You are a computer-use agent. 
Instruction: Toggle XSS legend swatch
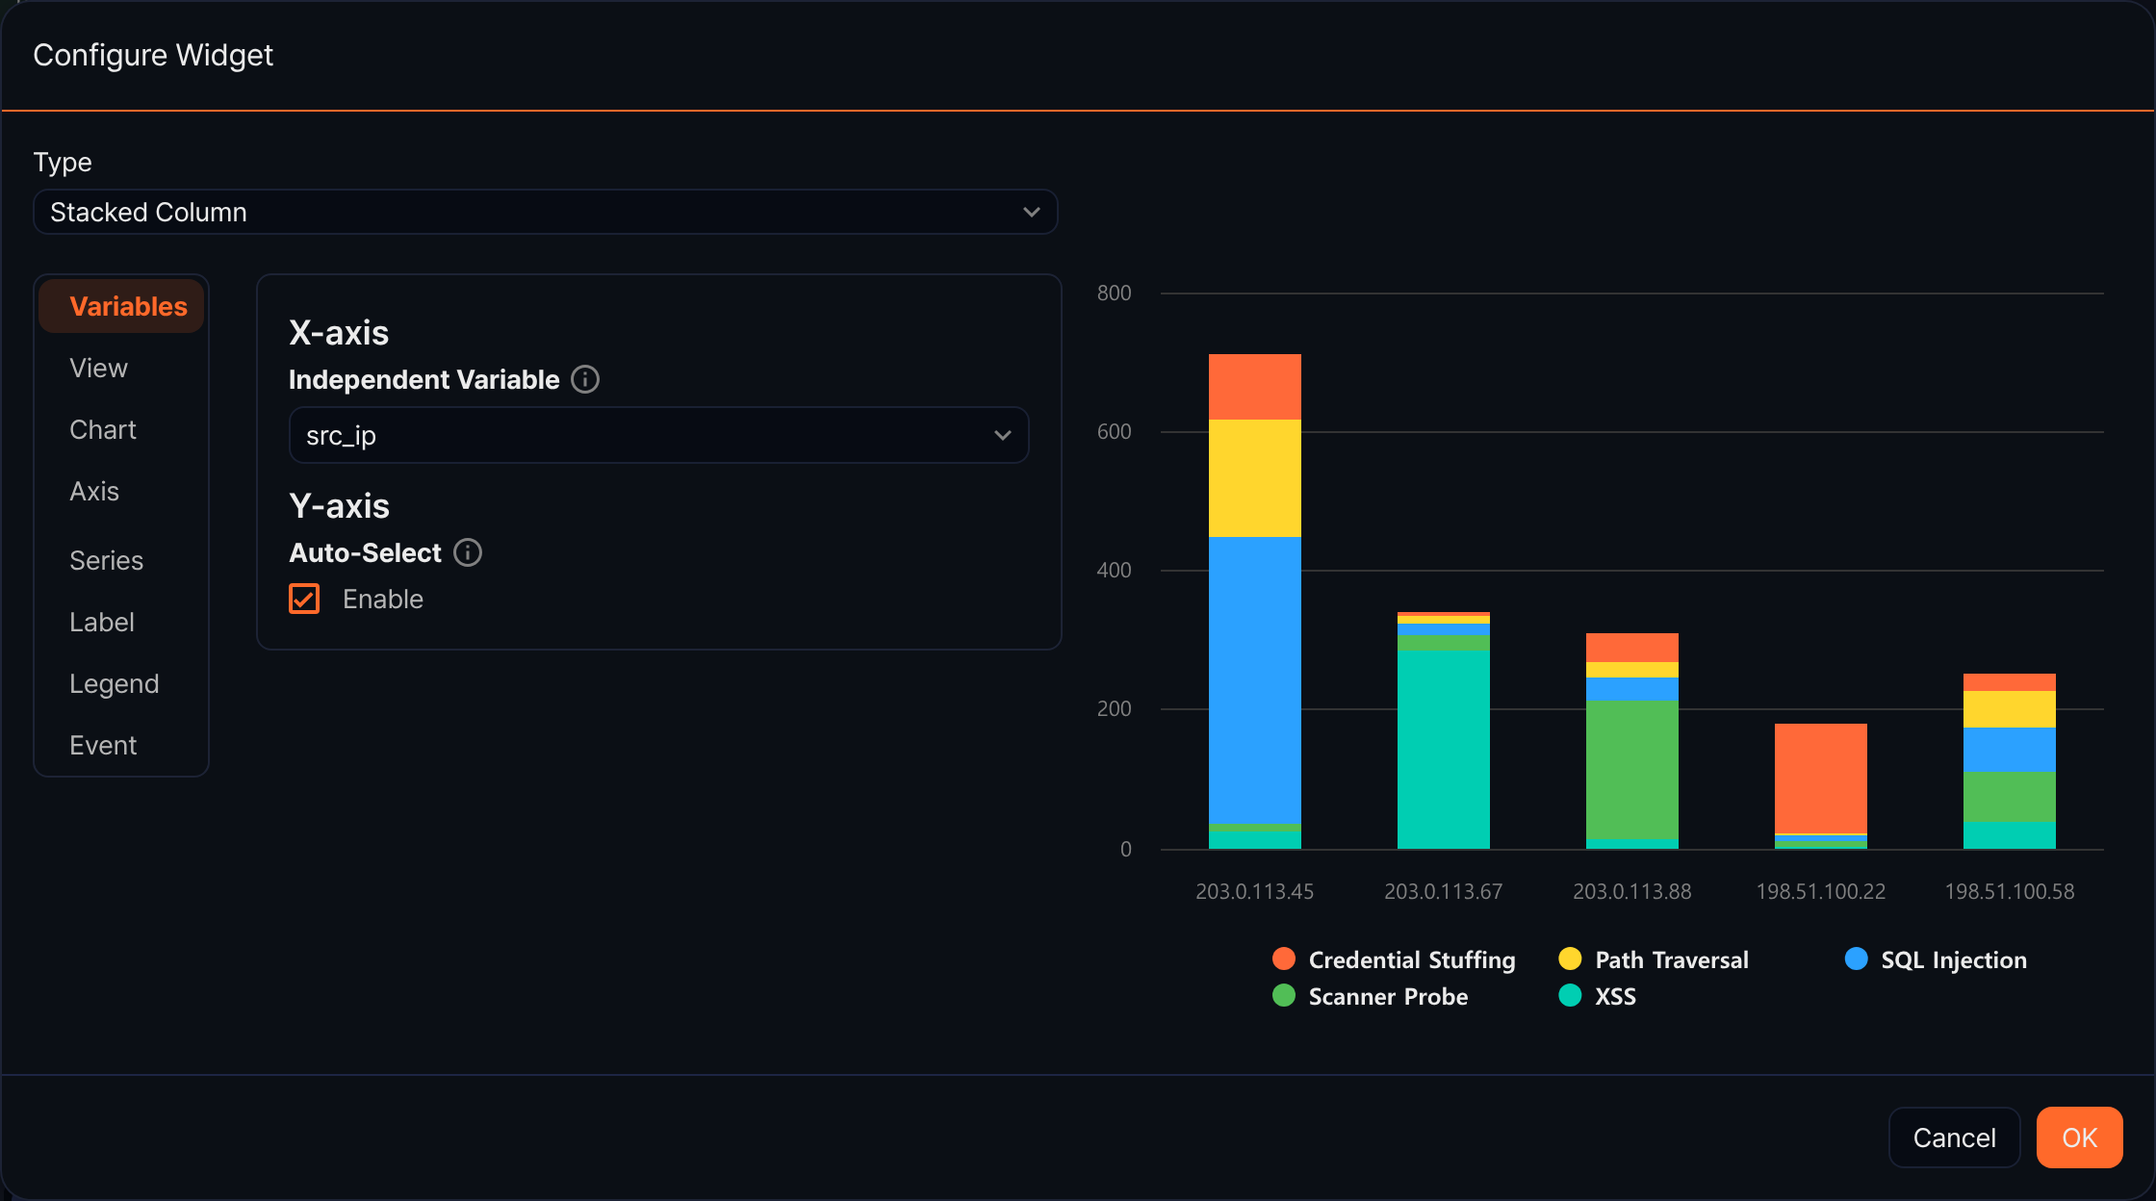click(1570, 995)
